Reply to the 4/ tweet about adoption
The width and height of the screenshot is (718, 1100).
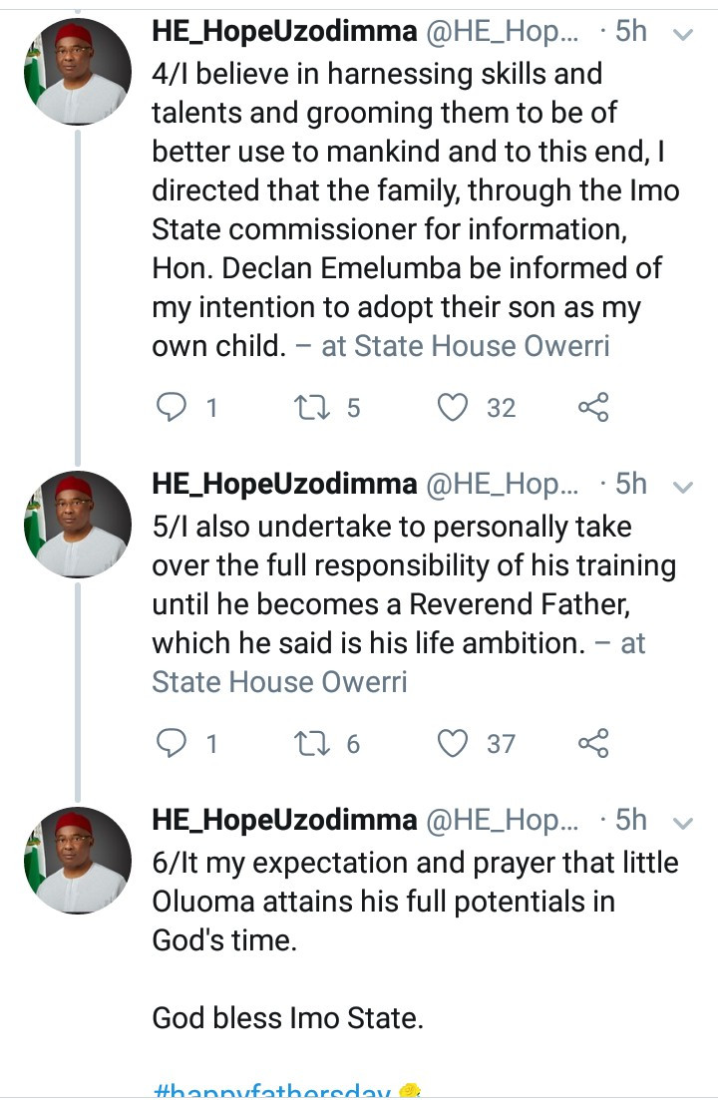[x=174, y=407]
